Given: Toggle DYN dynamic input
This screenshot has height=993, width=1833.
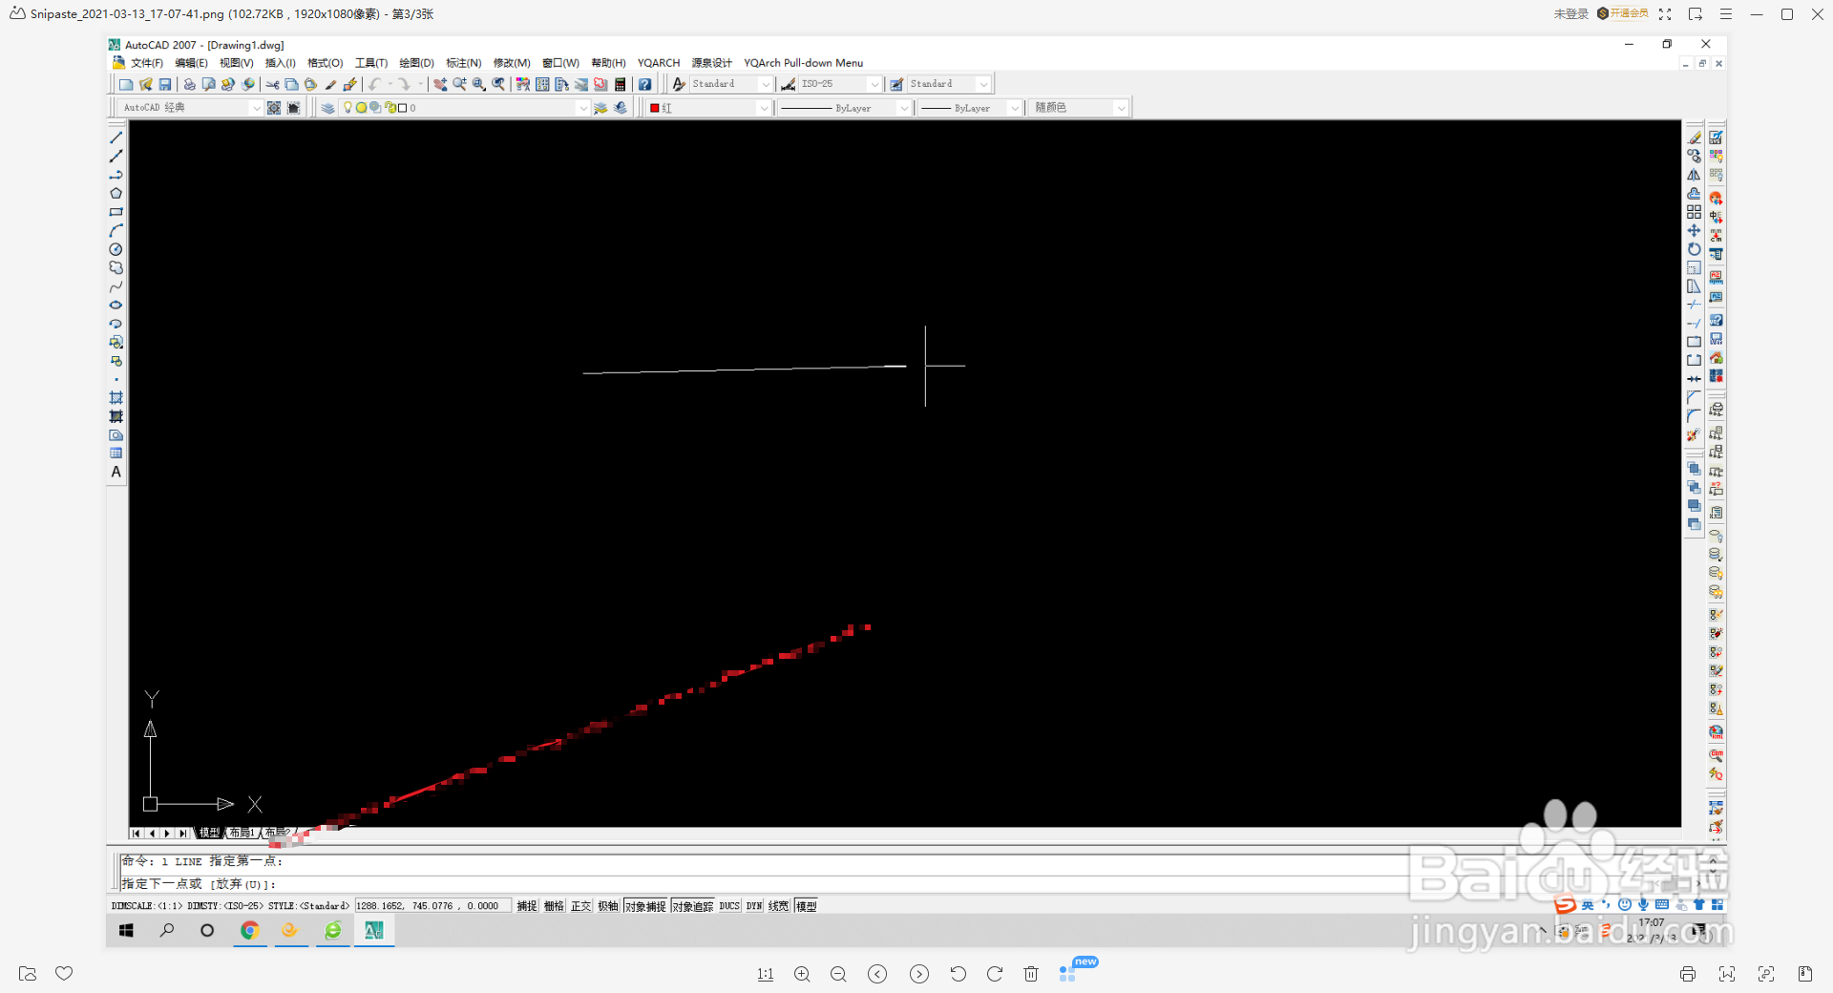Looking at the screenshot, I should [754, 906].
